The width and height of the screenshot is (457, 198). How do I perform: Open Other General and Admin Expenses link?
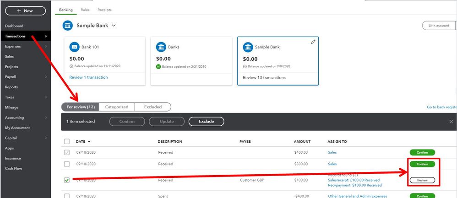(x=358, y=196)
